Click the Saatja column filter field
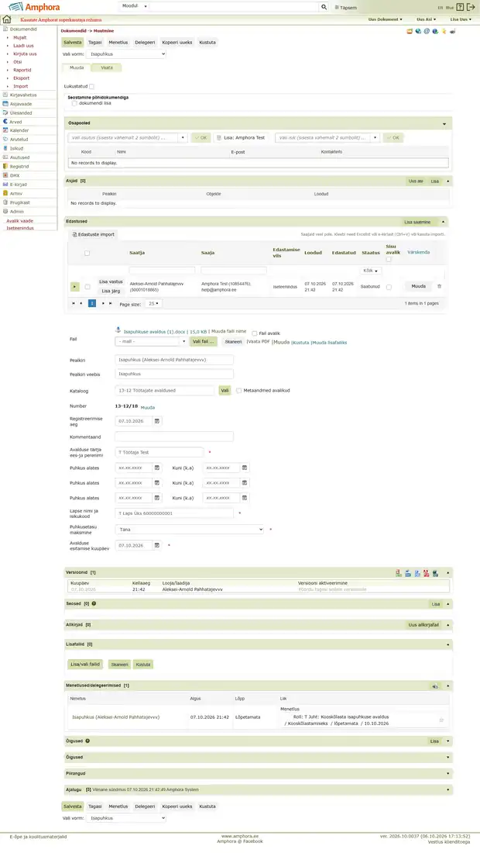 [162, 271]
